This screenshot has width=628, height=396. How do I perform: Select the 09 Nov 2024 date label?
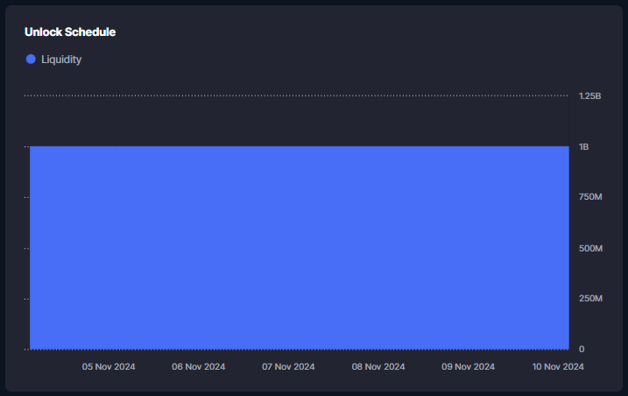click(468, 367)
